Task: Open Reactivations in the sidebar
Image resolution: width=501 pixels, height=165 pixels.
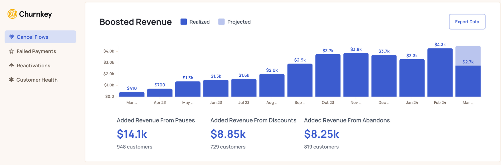Action: (33, 66)
